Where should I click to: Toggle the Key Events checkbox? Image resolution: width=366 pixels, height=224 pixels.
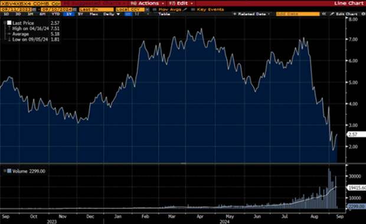point(193,9)
